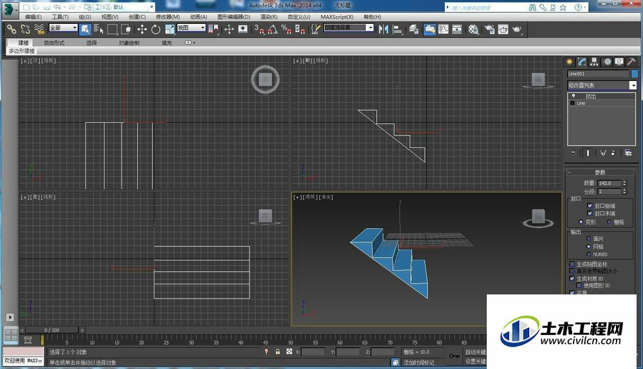Click the 多边形建模 panel button

22,51
